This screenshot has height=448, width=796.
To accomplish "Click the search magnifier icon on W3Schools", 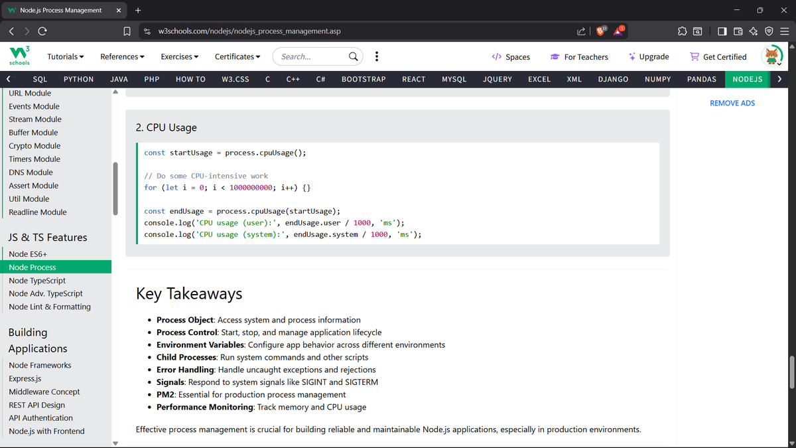I will click(354, 56).
